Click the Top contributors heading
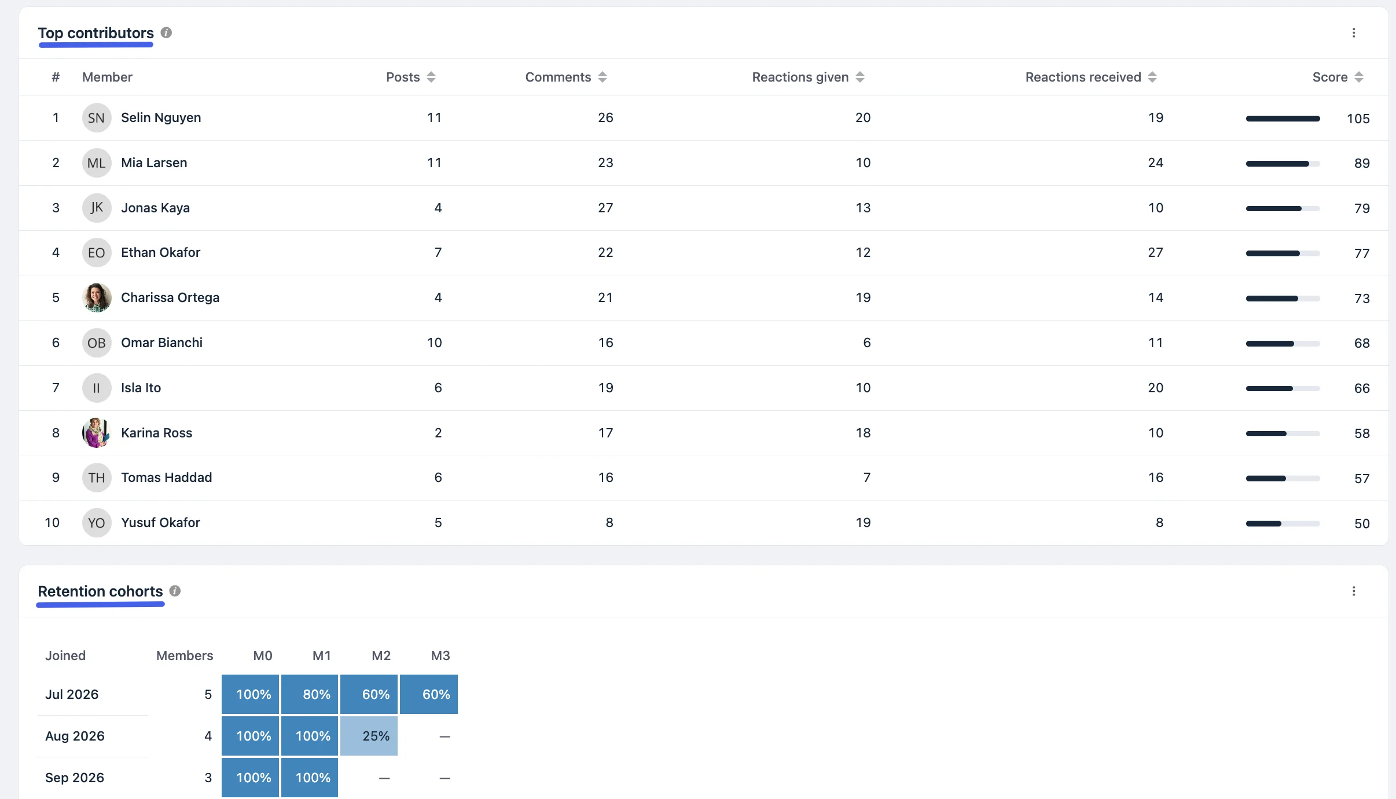 point(96,33)
